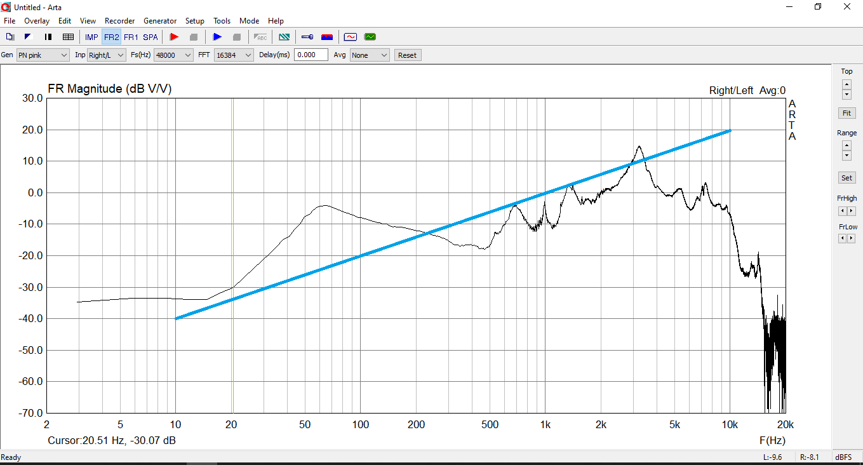Switch to SPA spectrum analyzer mode

pos(151,37)
